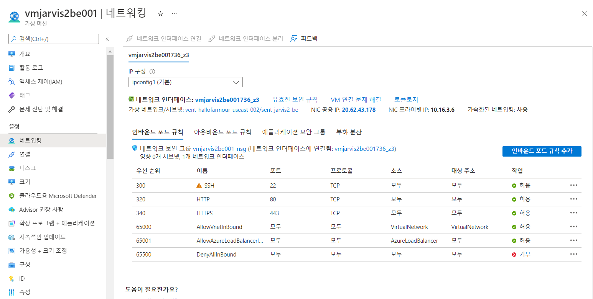Click the 디스크 sidebar icon
Image resolution: width=593 pixels, height=299 pixels.
point(12,168)
